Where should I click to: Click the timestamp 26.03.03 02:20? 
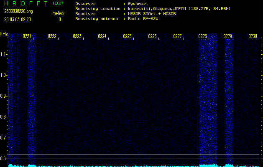[18, 20]
